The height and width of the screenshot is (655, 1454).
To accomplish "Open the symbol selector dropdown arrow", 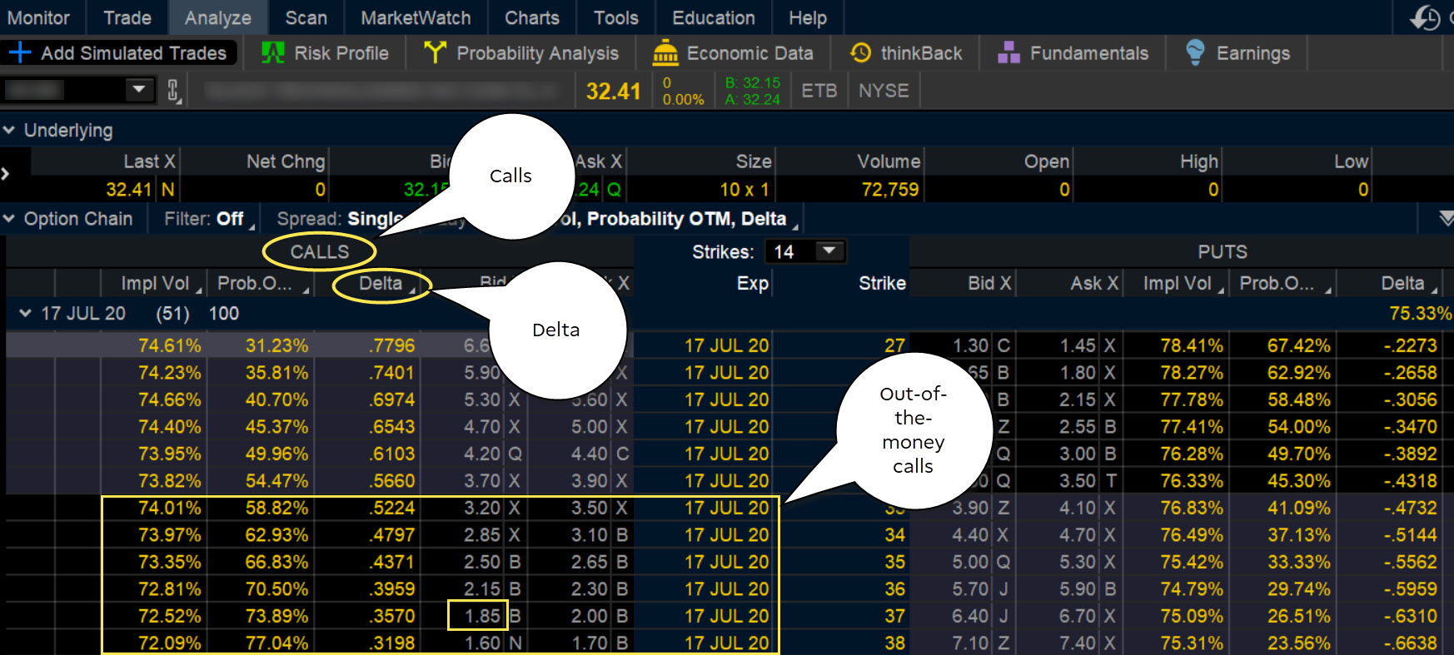I will [x=139, y=88].
